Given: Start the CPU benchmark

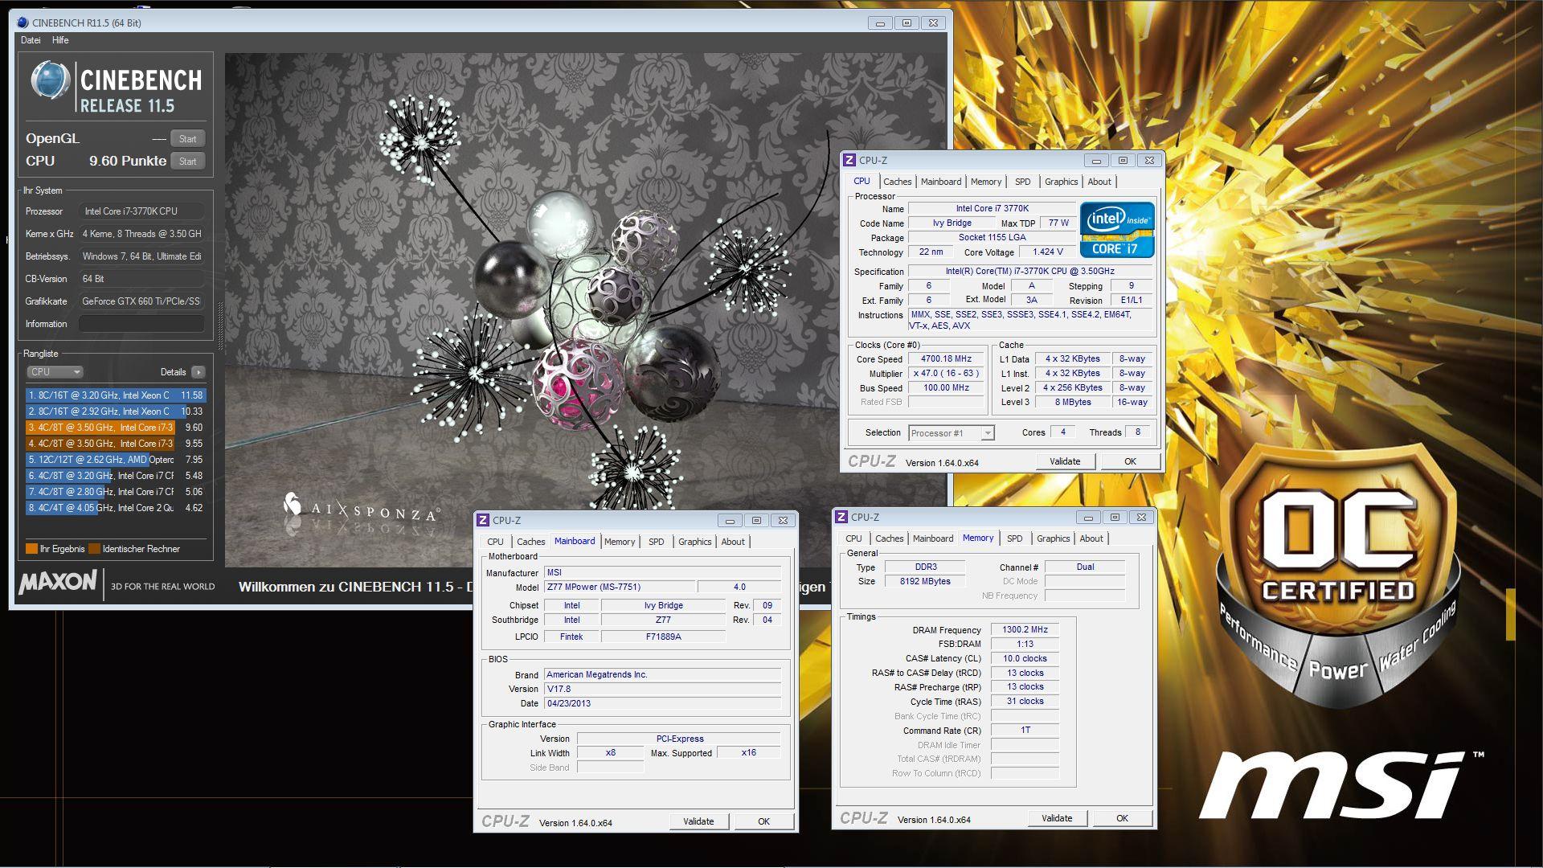Looking at the screenshot, I should [187, 162].
